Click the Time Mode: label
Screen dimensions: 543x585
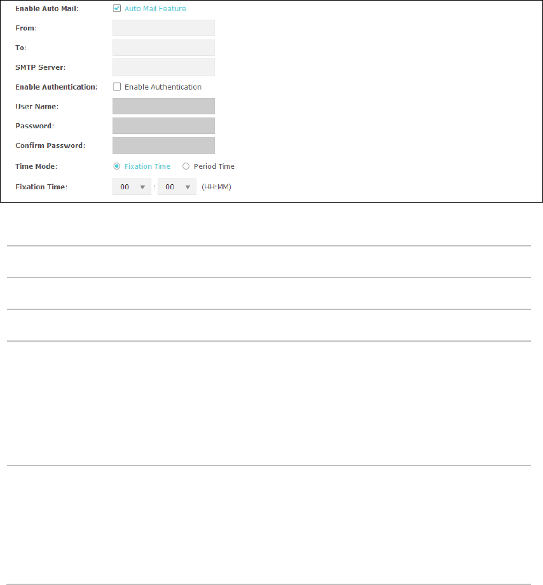pos(36,166)
